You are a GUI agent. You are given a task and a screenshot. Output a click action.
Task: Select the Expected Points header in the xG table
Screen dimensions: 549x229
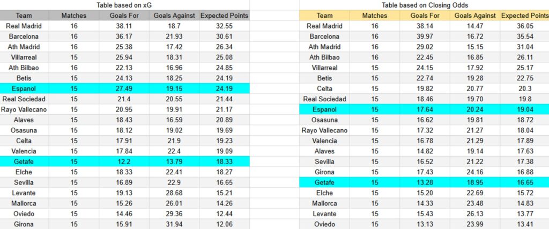tap(224, 16)
